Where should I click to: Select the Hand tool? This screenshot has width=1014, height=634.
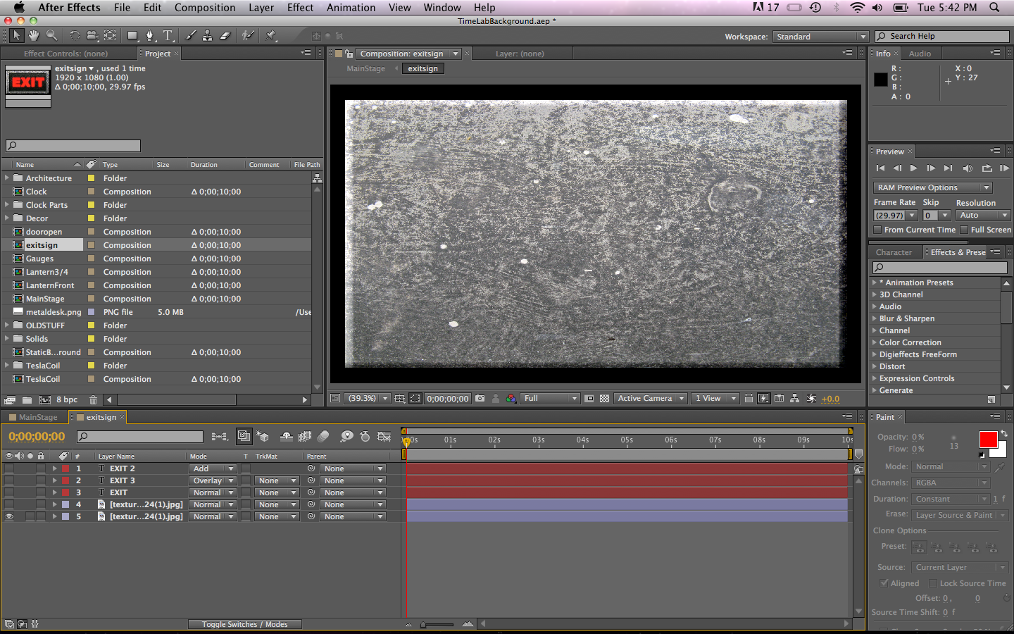click(34, 35)
